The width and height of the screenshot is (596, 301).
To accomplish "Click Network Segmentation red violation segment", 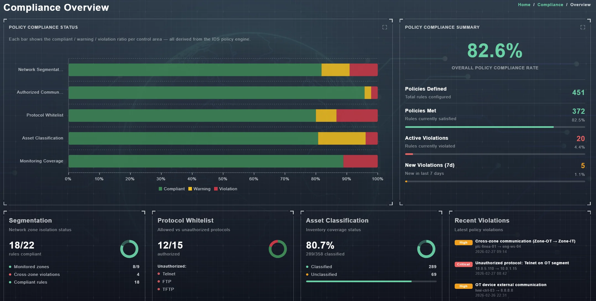I will [x=363, y=70].
